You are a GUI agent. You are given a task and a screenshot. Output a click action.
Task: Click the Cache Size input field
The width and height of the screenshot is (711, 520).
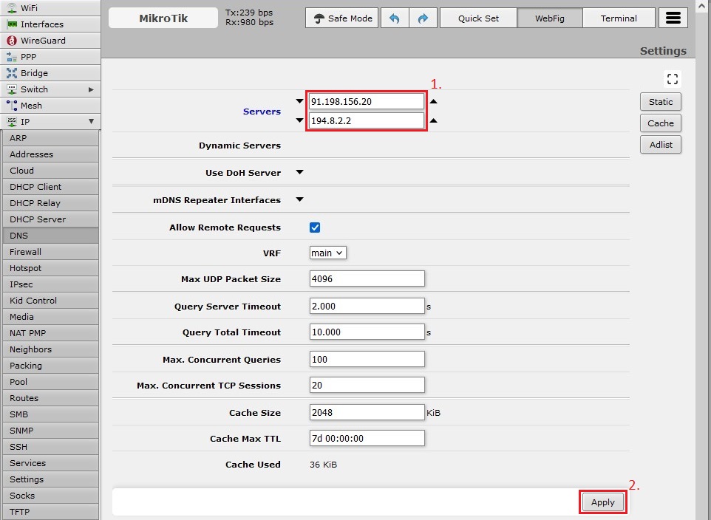click(x=367, y=412)
